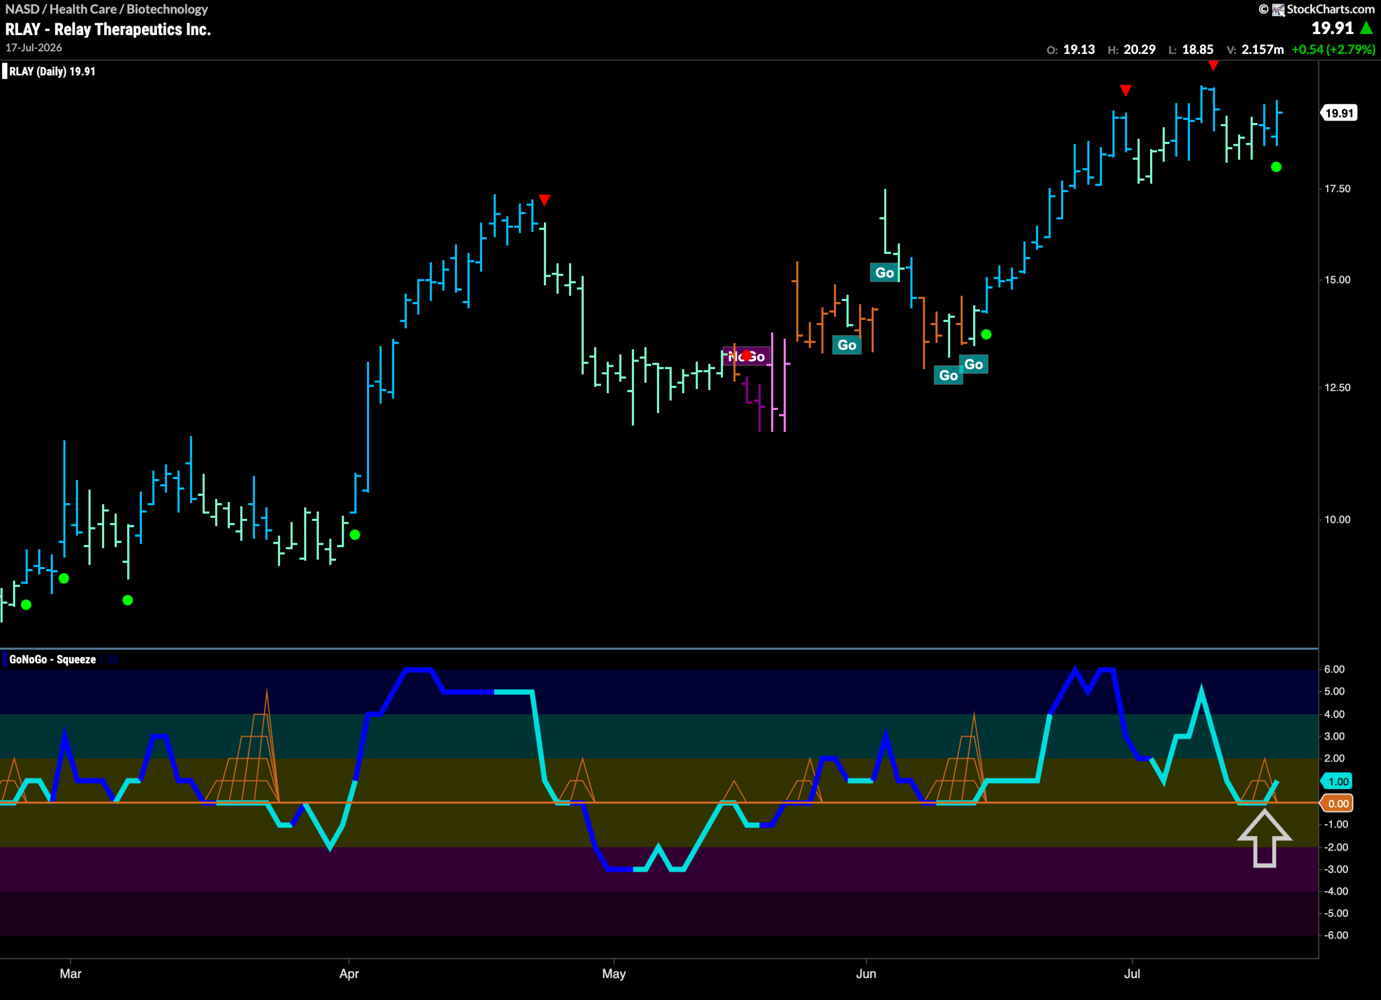Click the +0.54 (+2.79%) change
The image size is (1381, 1000).
[1334, 49]
